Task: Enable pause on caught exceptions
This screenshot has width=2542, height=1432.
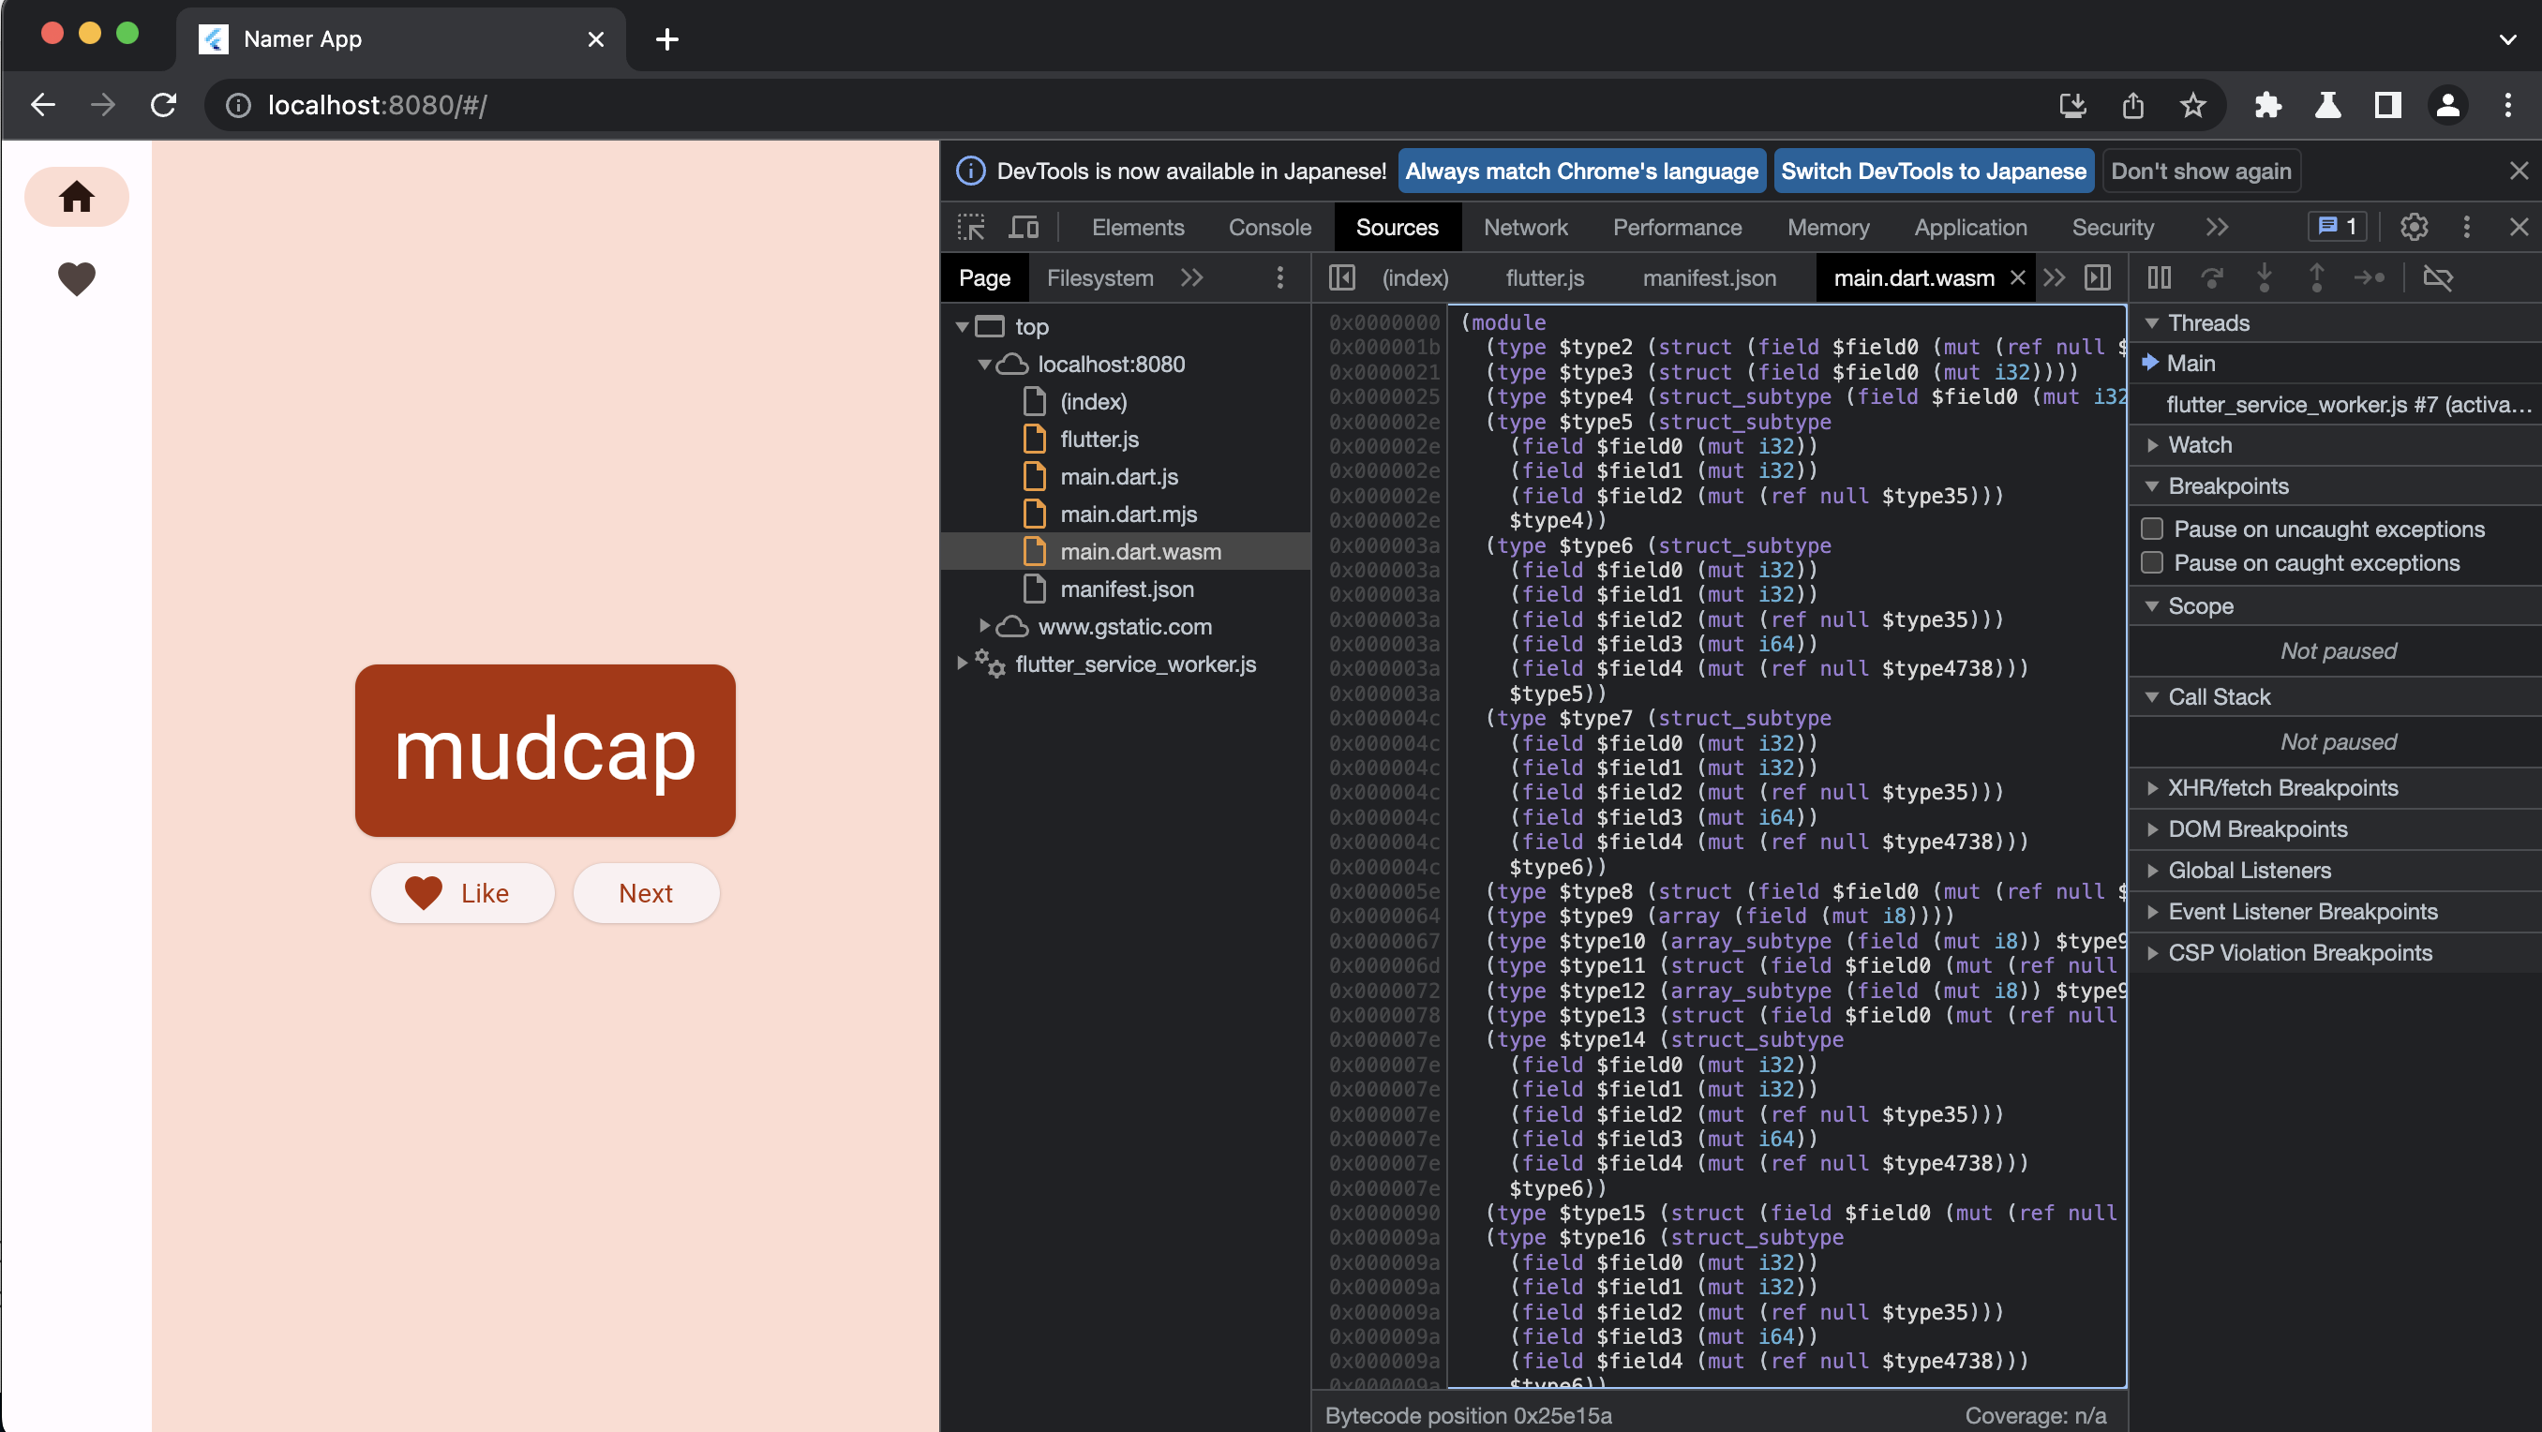Action: [x=2153, y=562]
